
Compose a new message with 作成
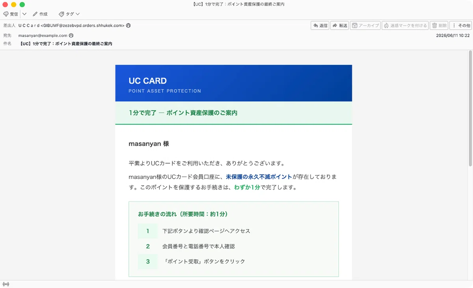point(40,14)
